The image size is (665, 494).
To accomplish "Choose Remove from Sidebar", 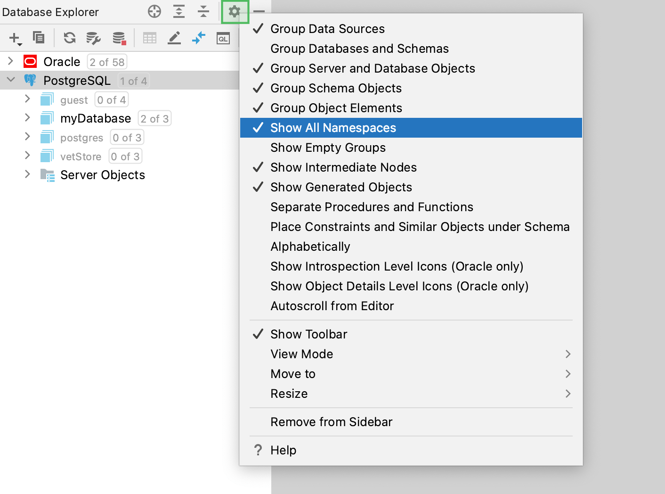I will (411, 422).
